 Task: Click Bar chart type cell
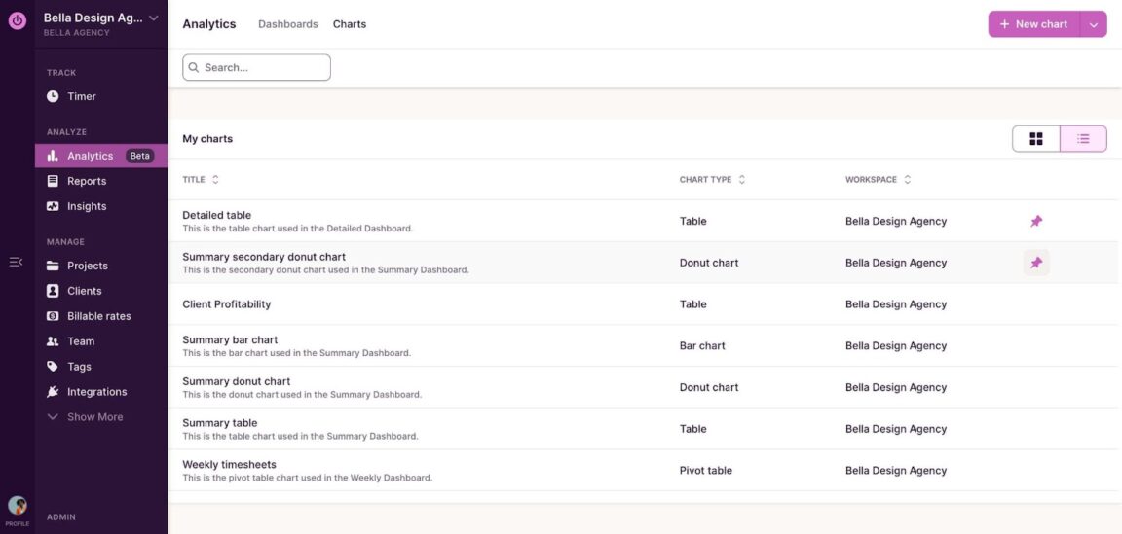pyautogui.click(x=702, y=346)
